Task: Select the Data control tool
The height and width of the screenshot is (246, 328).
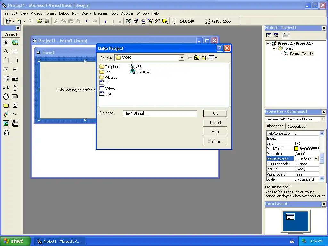Action: tap(15, 123)
